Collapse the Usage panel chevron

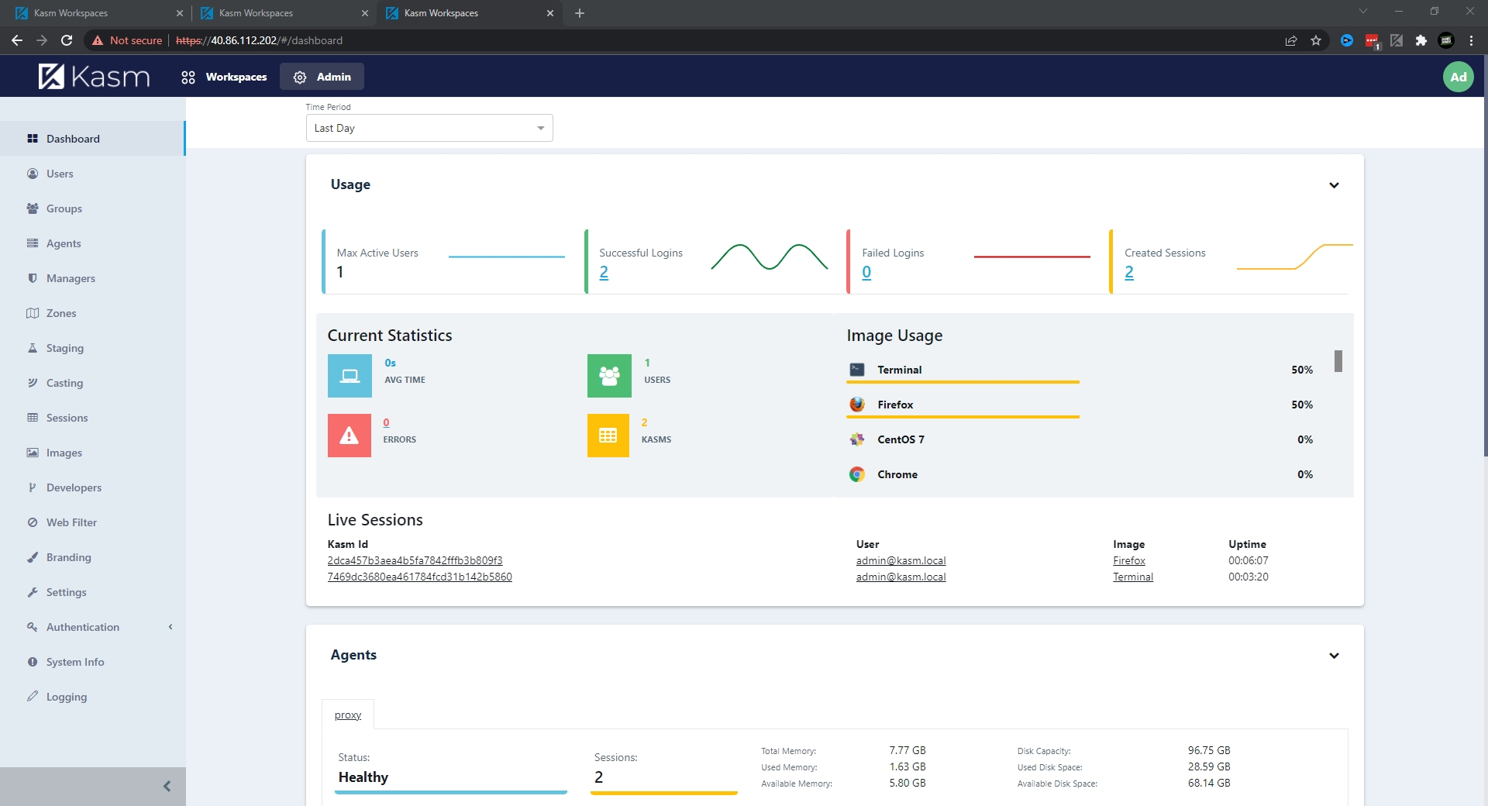click(x=1334, y=185)
